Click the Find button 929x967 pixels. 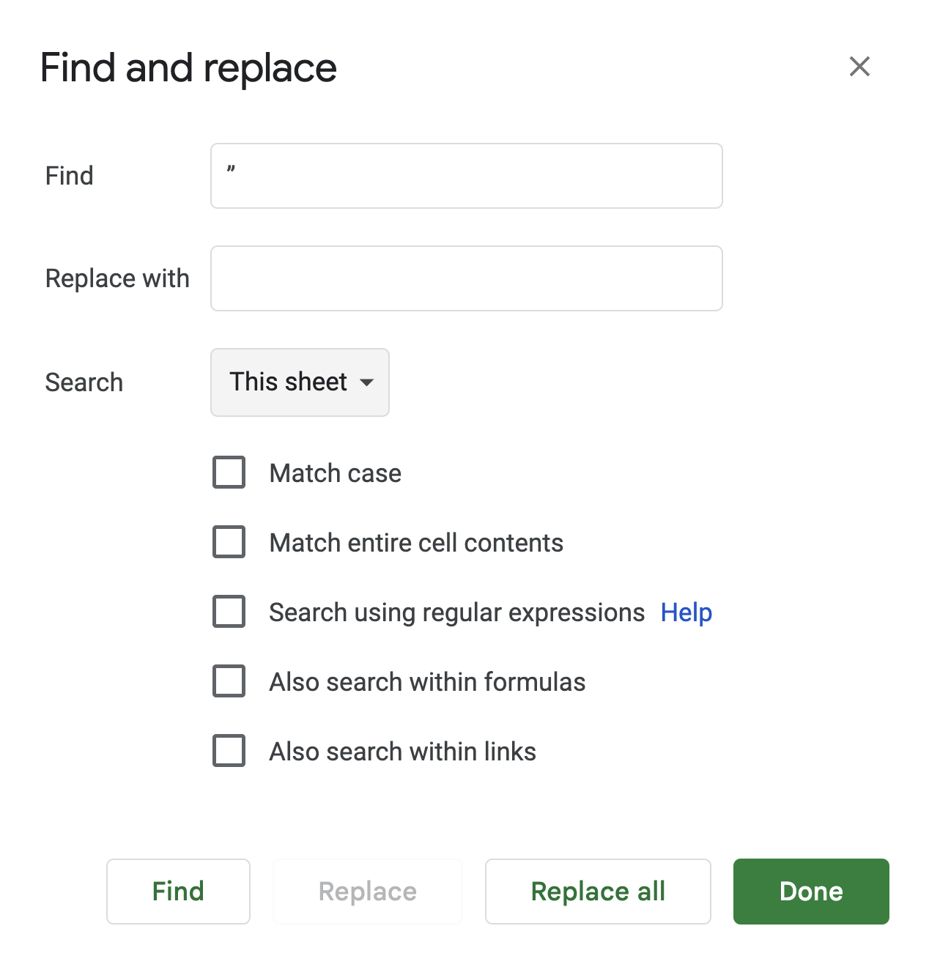coord(178,892)
